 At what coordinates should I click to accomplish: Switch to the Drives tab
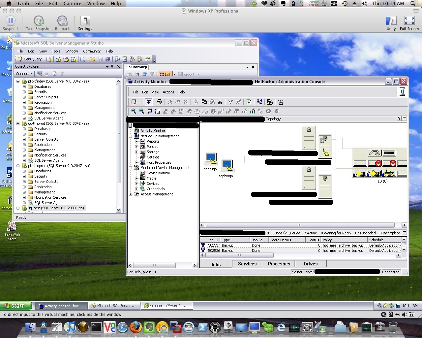click(311, 264)
